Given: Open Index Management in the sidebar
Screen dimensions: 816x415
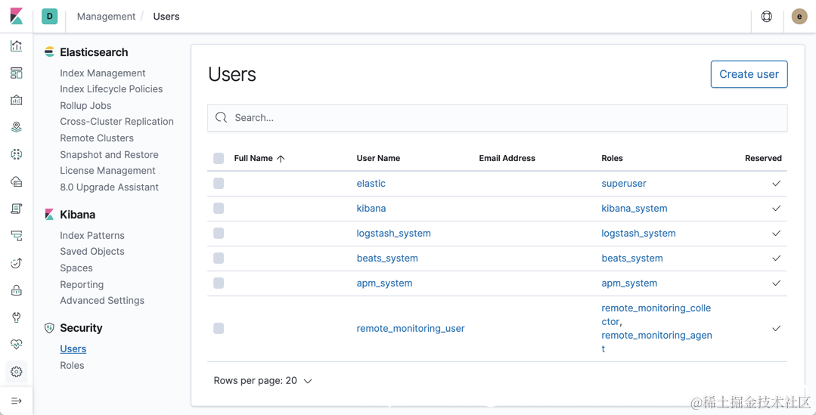Looking at the screenshot, I should [x=102, y=73].
